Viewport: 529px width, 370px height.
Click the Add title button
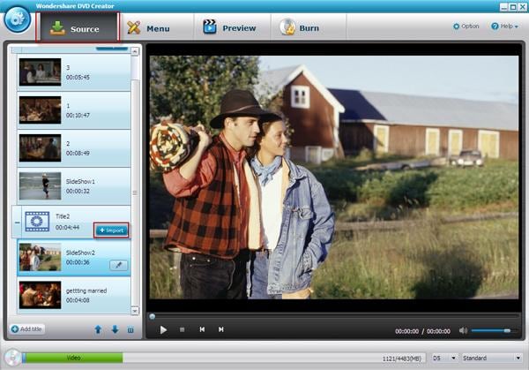[27, 329]
